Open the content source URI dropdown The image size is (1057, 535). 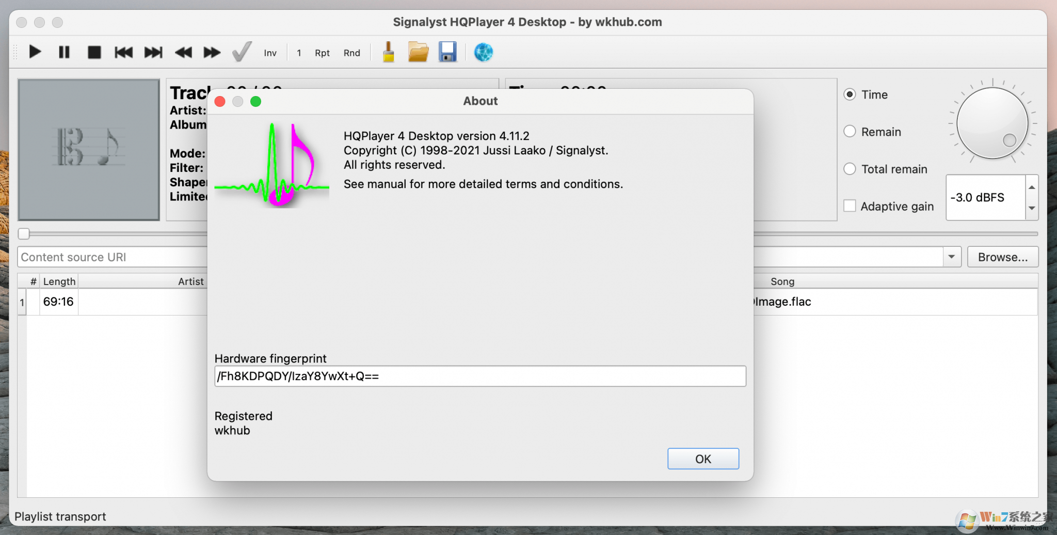[x=951, y=257]
